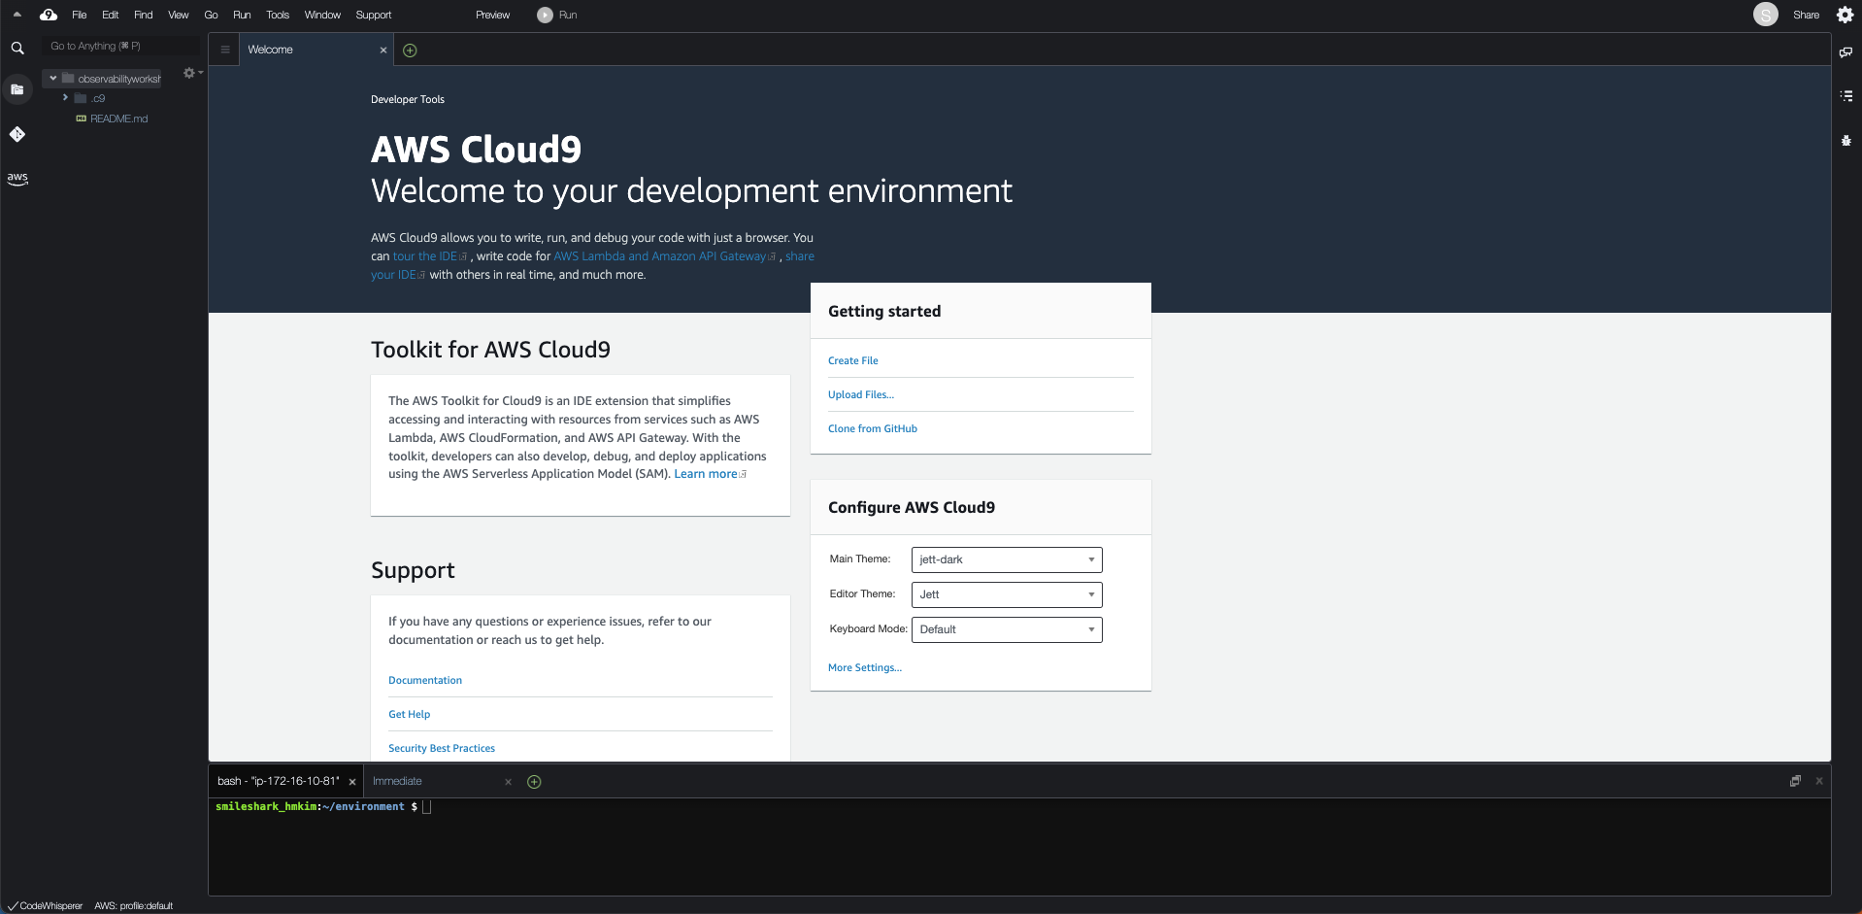Collapse the observabilityworkshop root folder
This screenshot has height=914, width=1862.
coord(53,78)
